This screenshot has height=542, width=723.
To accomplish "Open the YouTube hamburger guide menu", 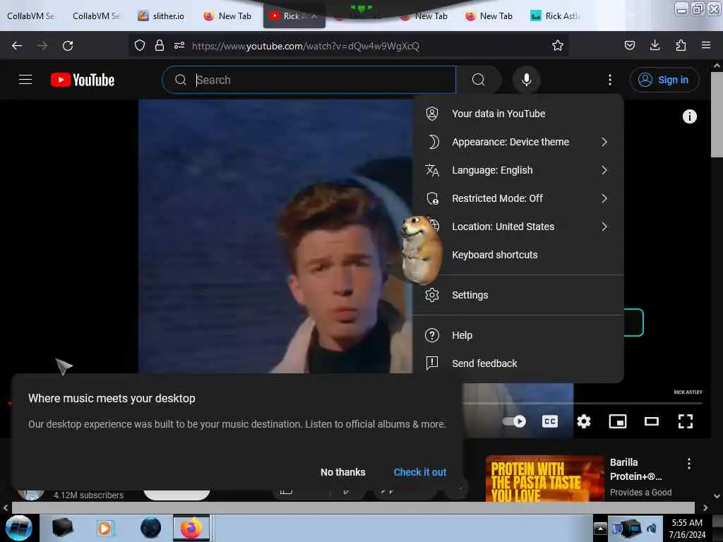I will [25, 80].
